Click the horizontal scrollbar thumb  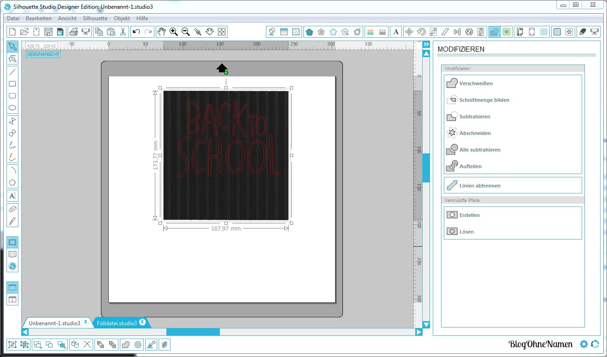click(193, 332)
